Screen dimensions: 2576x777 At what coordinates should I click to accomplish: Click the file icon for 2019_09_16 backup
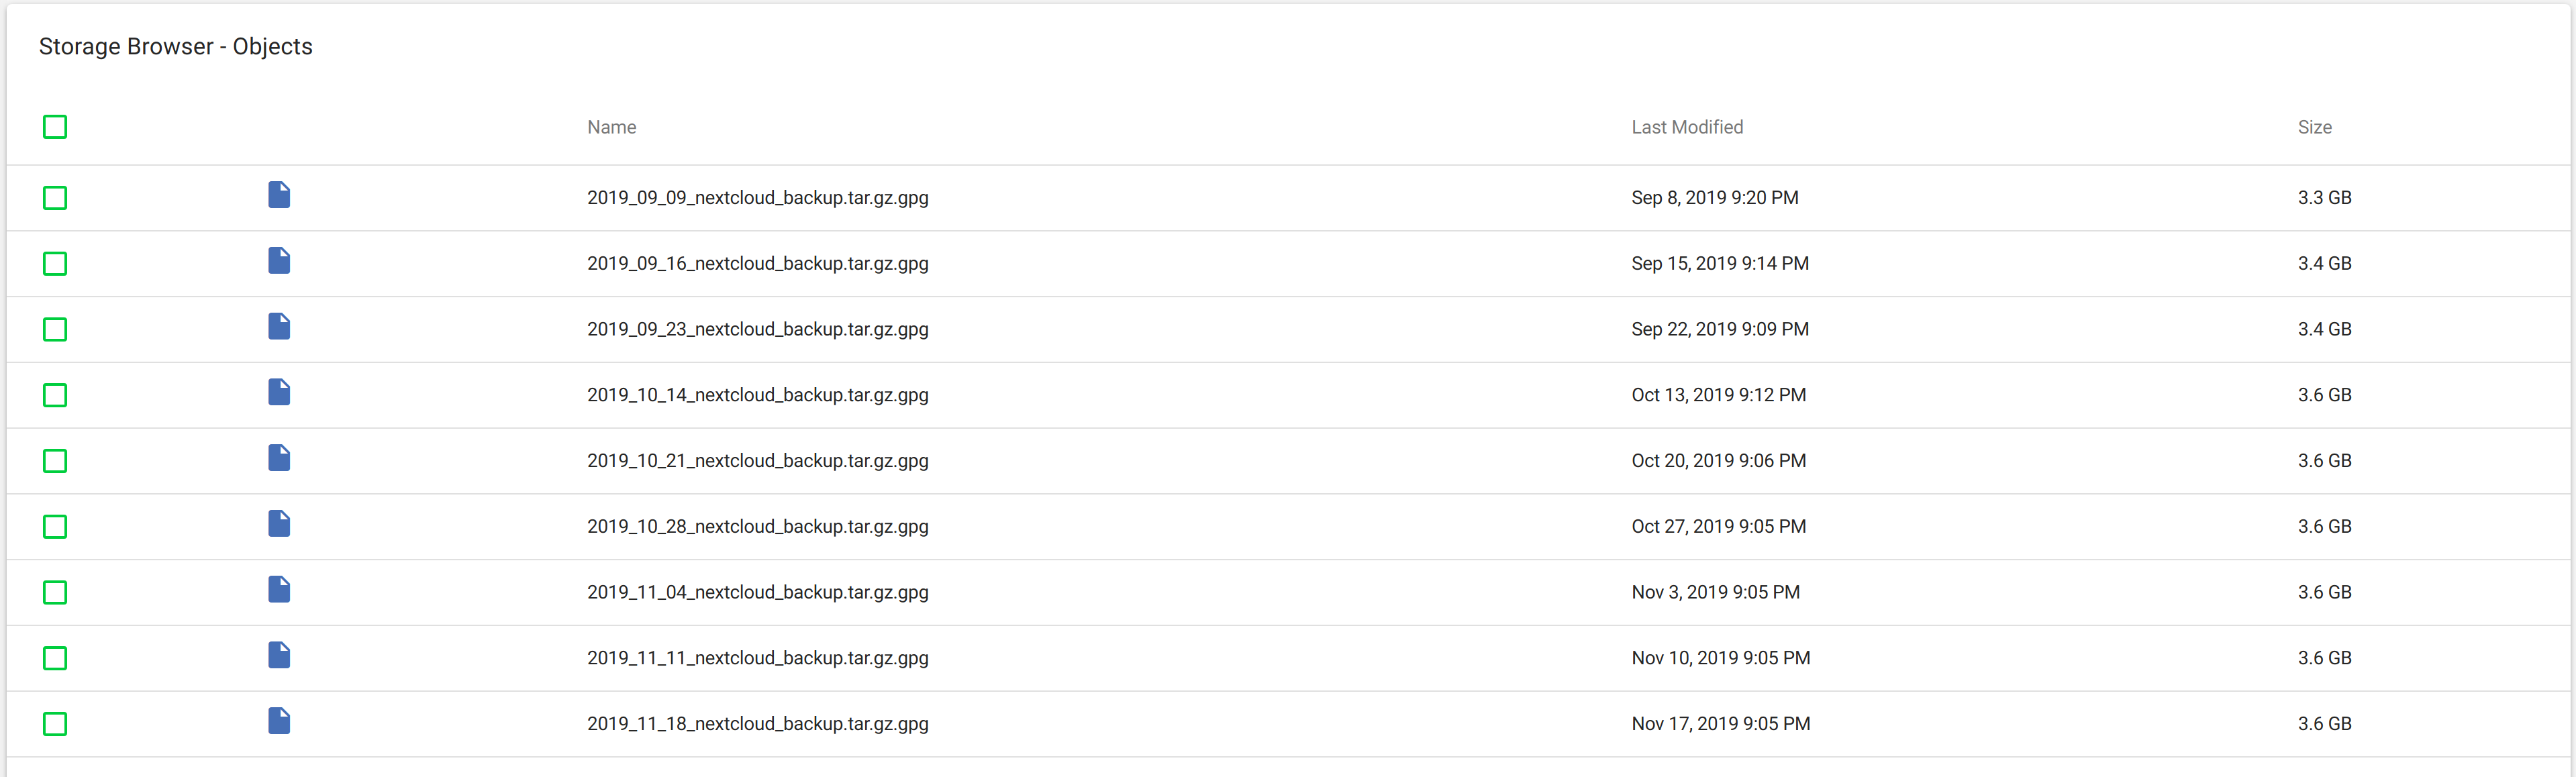click(279, 261)
